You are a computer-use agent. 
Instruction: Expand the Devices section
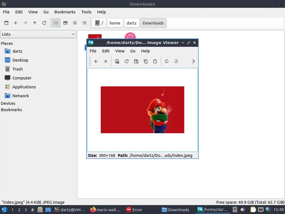[8, 103]
